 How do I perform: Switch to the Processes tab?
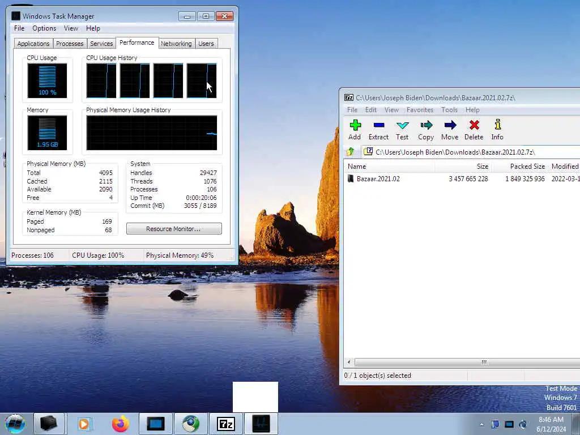tap(70, 44)
